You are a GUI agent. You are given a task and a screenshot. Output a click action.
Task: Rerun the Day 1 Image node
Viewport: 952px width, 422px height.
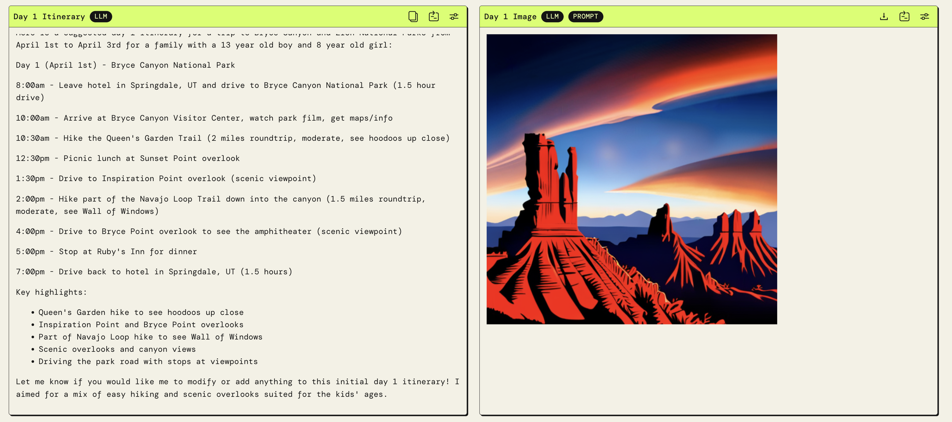(x=904, y=17)
